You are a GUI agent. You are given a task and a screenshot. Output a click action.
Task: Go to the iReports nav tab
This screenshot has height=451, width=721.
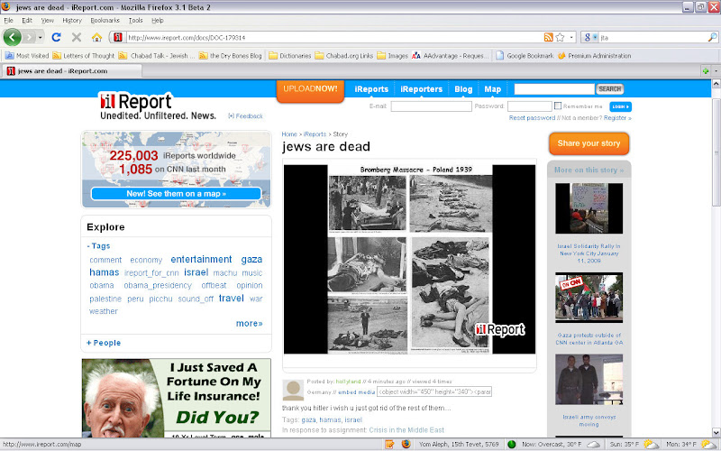pyautogui.click(x=371, y=89)
